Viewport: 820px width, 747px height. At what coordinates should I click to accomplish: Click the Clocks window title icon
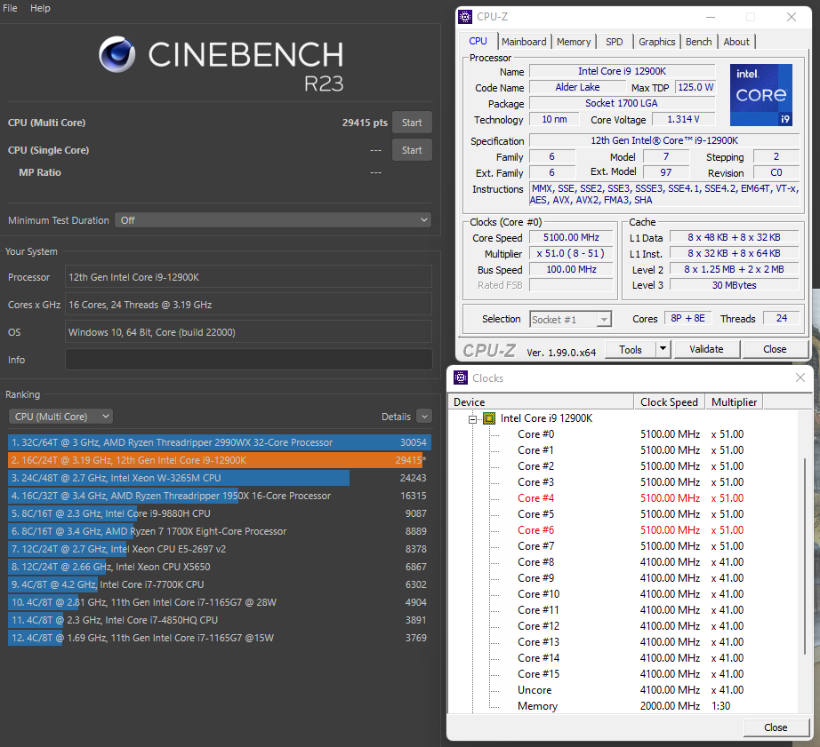(x=460, y=377)
